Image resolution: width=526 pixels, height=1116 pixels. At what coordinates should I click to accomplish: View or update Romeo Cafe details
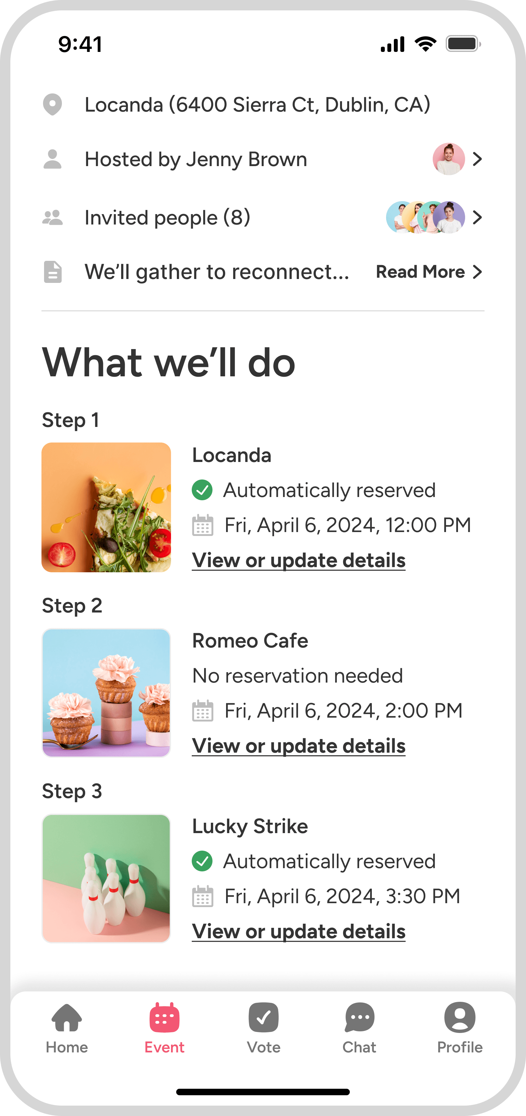tap(299, 746)
